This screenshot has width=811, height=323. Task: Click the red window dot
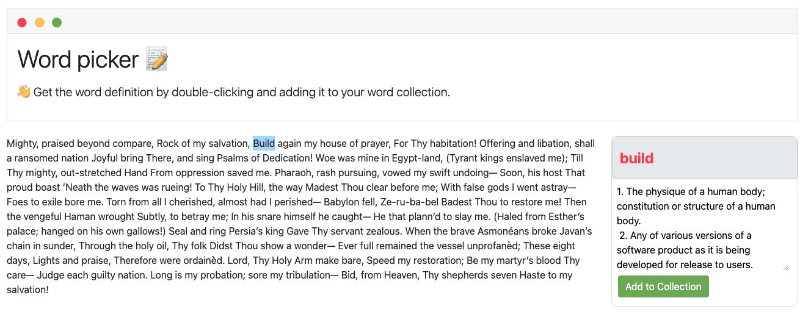coord(22,23)
